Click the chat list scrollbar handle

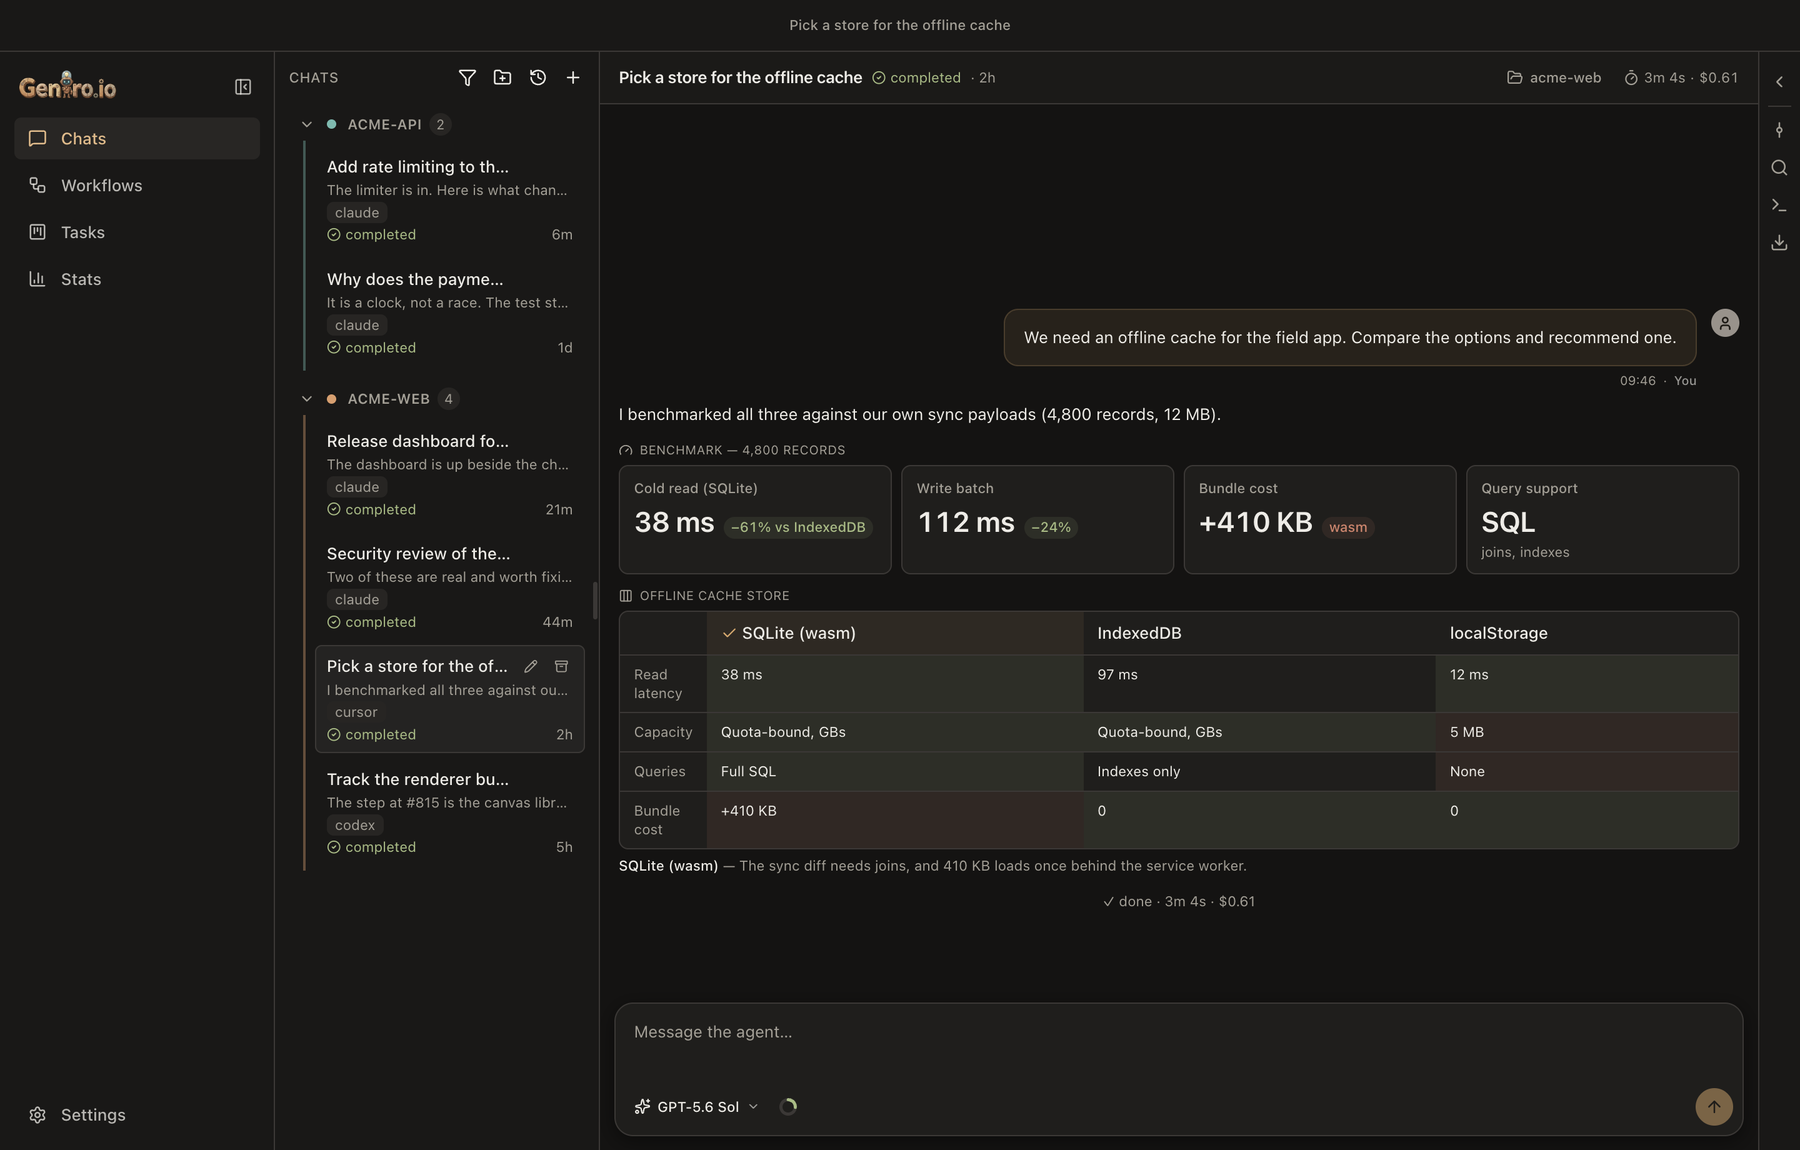(595, 601)
